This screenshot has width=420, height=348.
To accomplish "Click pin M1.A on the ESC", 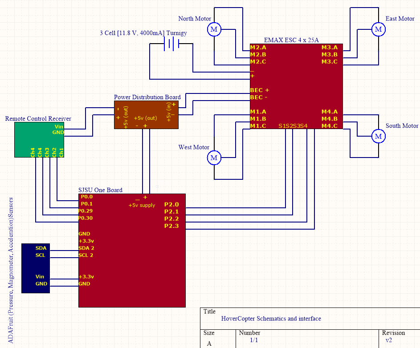I will coord(258,112).
